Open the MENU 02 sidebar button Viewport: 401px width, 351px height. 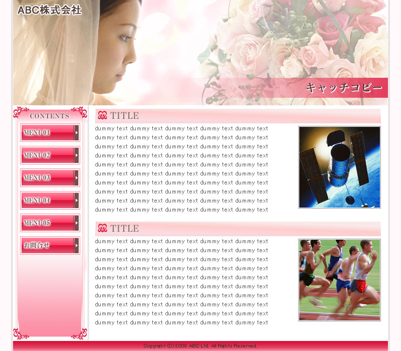[50, 155]
